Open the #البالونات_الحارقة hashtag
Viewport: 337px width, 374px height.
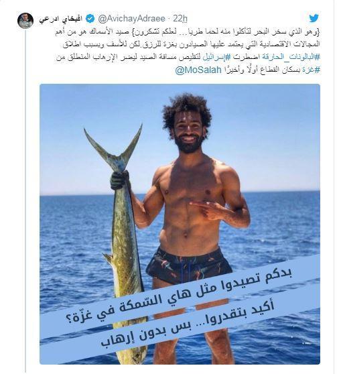click(x=291, y=58)
